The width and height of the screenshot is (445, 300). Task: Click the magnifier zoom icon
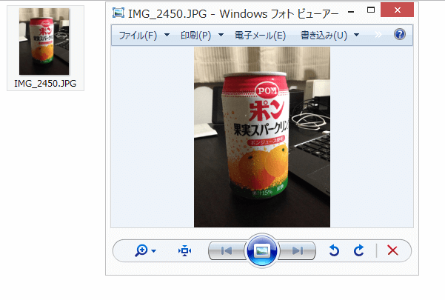[x=141, y=250]
